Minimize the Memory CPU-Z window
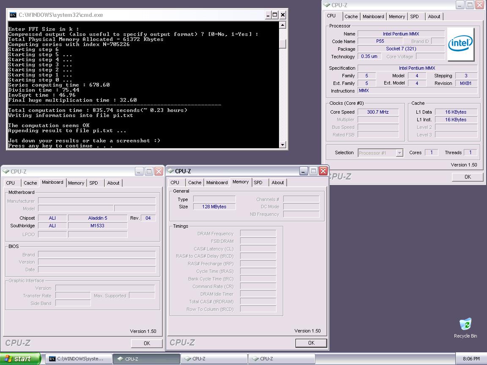 pyautogui.click(x=304, y=171)
